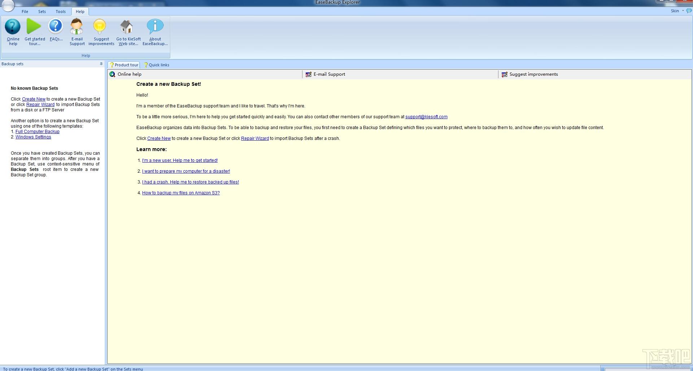This screenshot has height=371, width=693.
Task: Open the File menu
Action: pos(25,12)
